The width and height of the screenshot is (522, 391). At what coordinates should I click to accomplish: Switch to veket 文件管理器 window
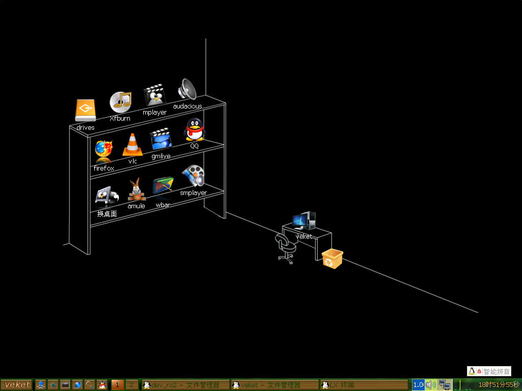pos(275,385)
